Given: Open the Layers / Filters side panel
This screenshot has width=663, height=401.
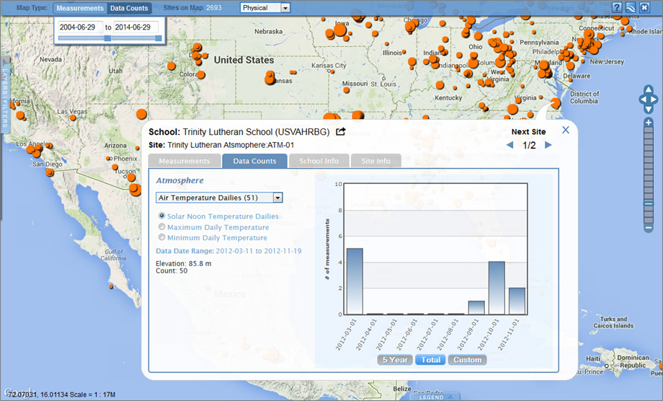Looking at the screenshot, I should click(x=5, y=95).
